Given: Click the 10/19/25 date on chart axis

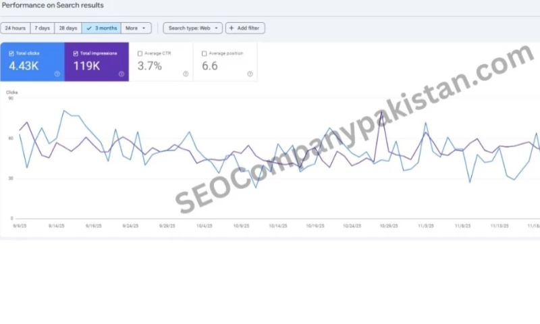Looking at the screenshot, I should coord(315,226).
